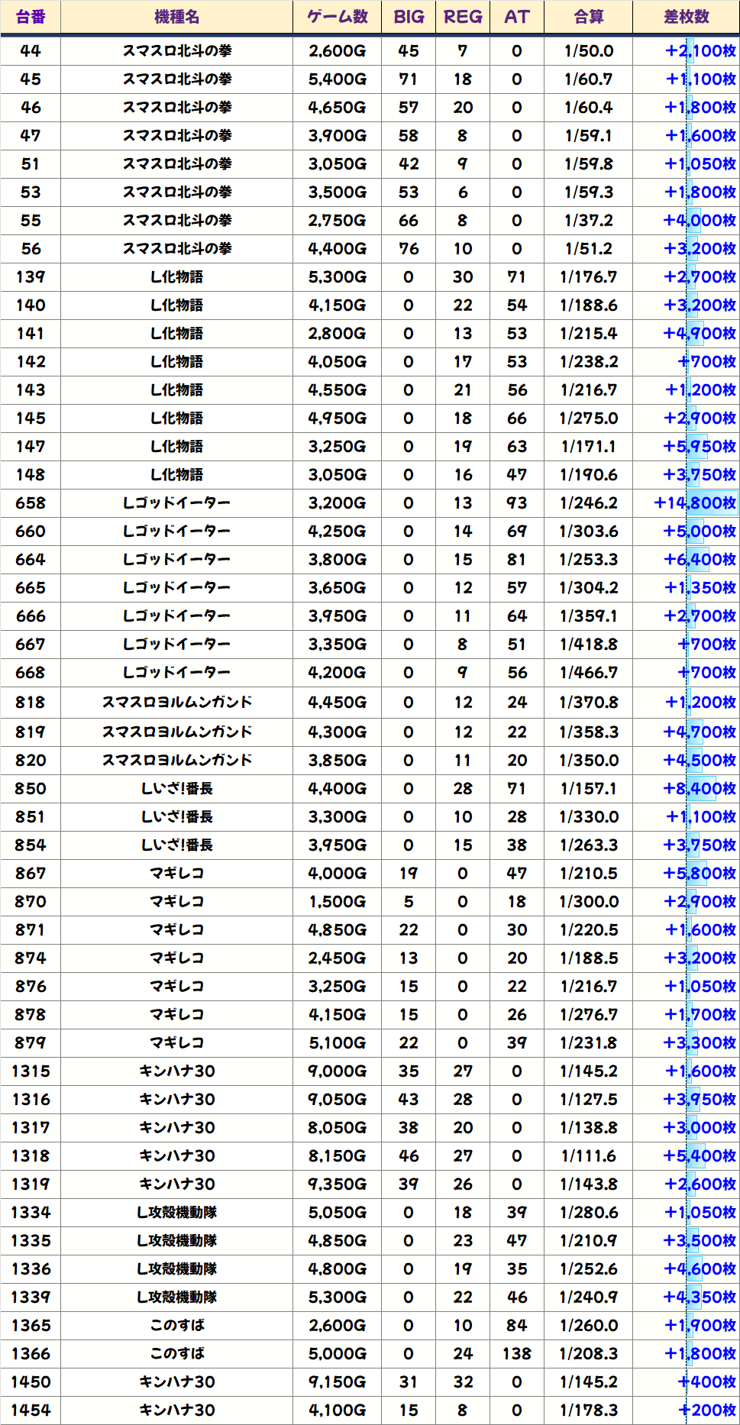The width and height of the screenshot is (740, 1425).
Task: Select the BIG column header
Action: click(x=409, y=17)
